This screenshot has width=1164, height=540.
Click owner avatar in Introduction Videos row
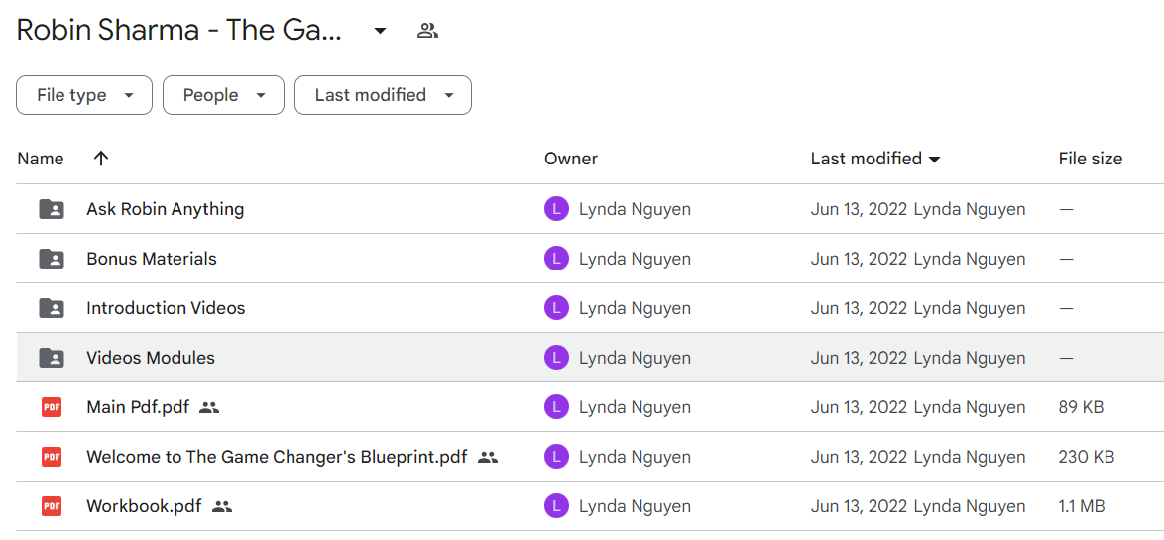click(x=557, y=308)
